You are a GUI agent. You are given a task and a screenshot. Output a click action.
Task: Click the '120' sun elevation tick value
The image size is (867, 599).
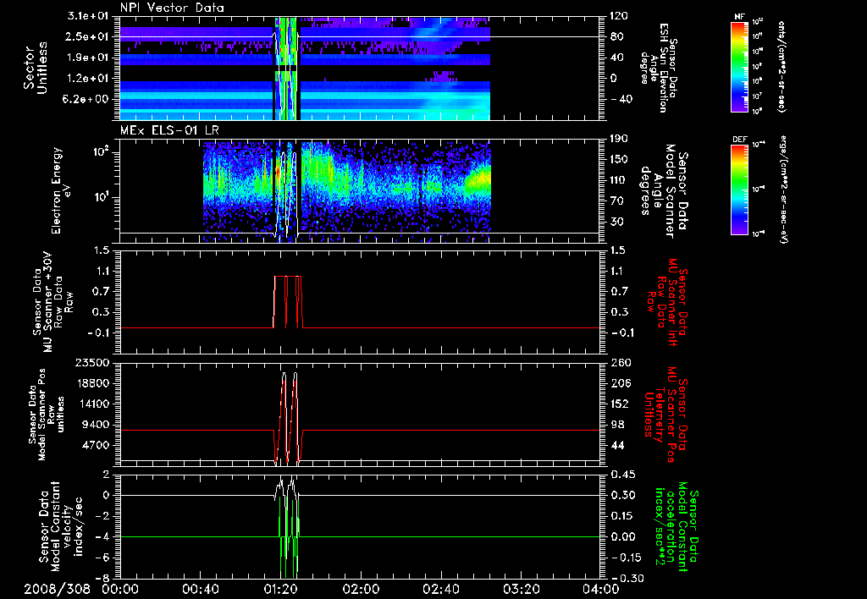click(x=620, y=16)
